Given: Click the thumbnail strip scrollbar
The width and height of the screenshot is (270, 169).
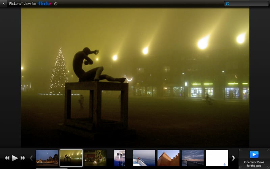Looking at the screenshot, I should (x=52, y=168).
